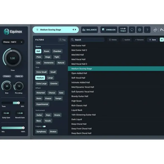Toggle the Extra Small size filter
The width and height of the screenshot is (164, 164).
[41, 72]
